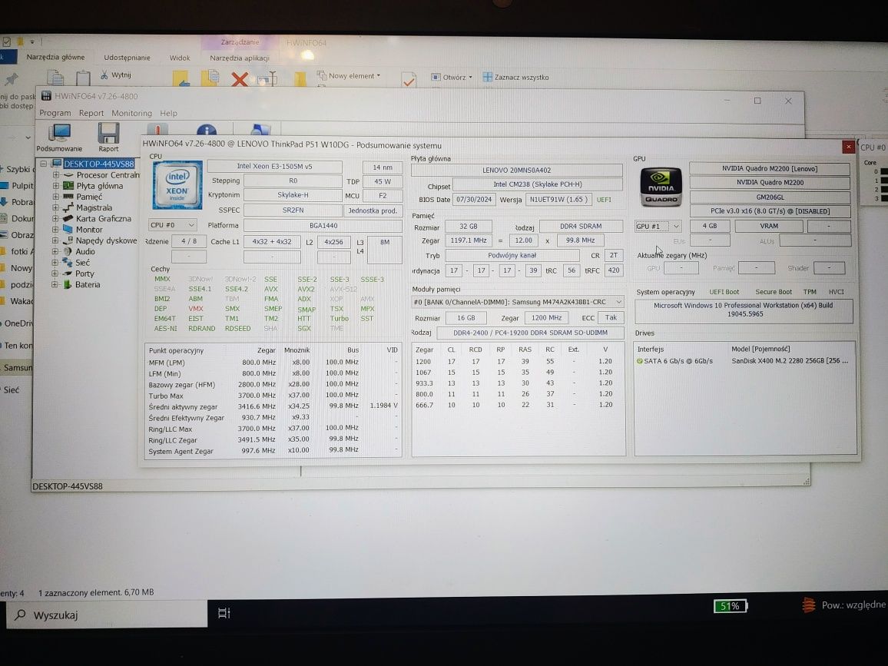Click the Intel Xeon logo image

[177, 184]
